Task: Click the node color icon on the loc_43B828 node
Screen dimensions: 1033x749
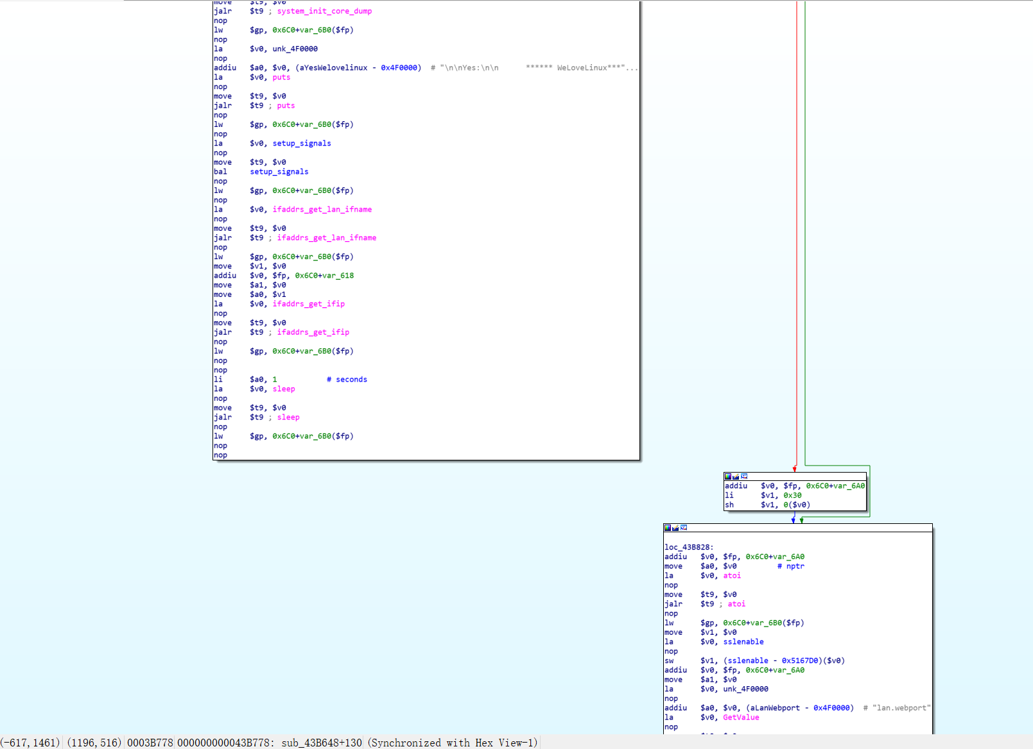Action: 668,528
